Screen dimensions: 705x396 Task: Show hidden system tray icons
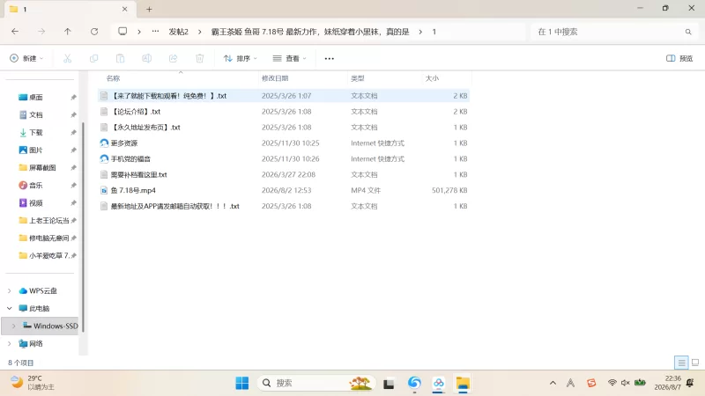(553, 383)
